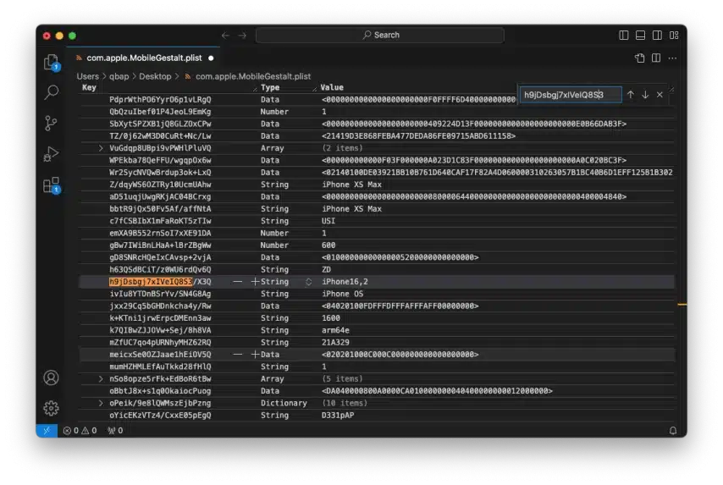Open the Accounts menu icon
This screenshot has width=723, height=485.
51,378
